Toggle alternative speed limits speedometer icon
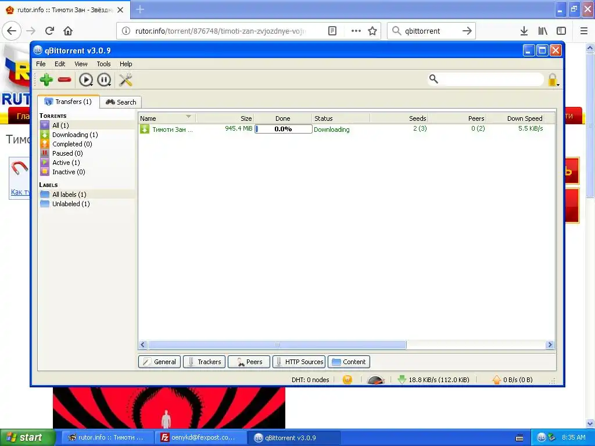Image resolution: width=595 pixels, height=446 pixels. pyautogui.click(x=376, y=380)
